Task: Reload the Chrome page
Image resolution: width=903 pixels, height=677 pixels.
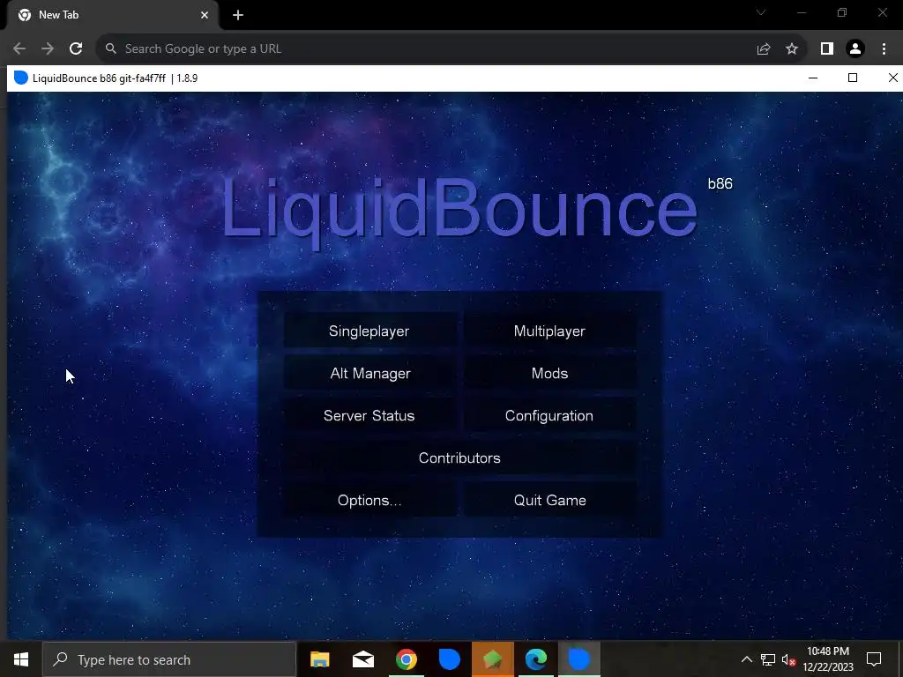Action: [x=76, y=49]
